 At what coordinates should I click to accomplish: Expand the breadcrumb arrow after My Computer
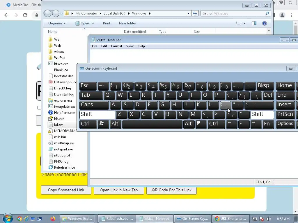click(100, 13)
